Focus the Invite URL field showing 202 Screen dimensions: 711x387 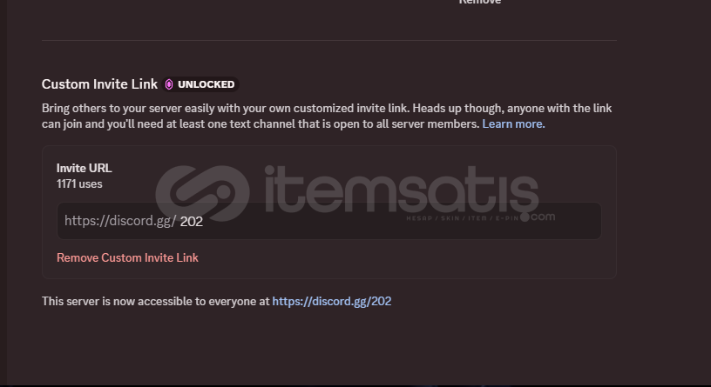(329, 221)
